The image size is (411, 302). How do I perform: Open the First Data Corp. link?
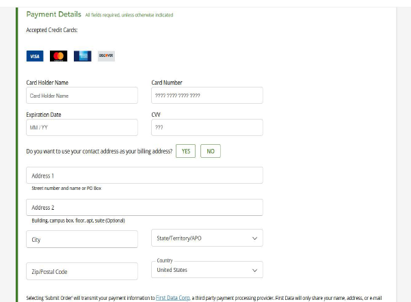pyautogui.click(x=173, y=298)
